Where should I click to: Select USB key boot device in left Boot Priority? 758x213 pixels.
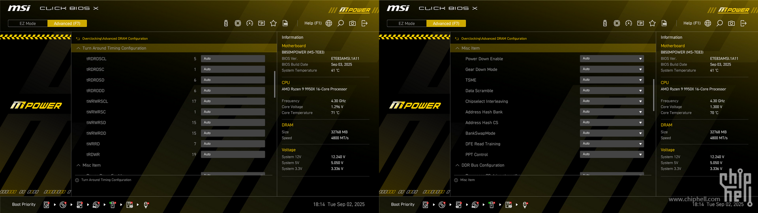click(x=113, y=205)
